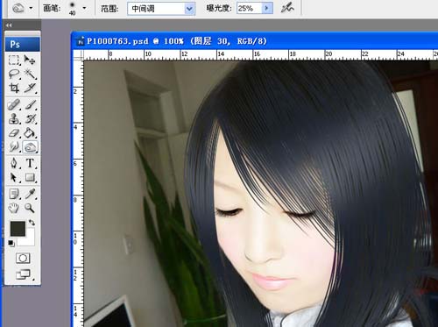Image resolution: width=438 pixels, height=327 pixels.
Task: Select the Lasso tool
Action: [x=14, y=74]
